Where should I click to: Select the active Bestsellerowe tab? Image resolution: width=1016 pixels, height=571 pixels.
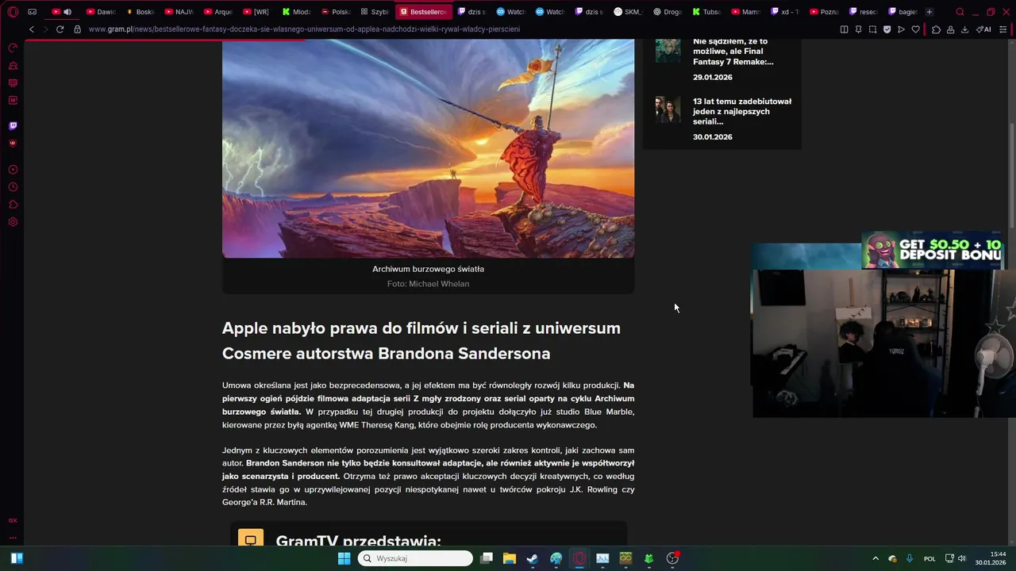coord(424,12)
